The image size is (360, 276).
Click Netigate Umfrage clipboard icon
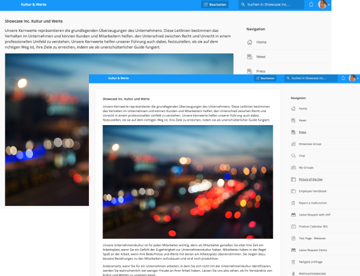tap(293, 262)
